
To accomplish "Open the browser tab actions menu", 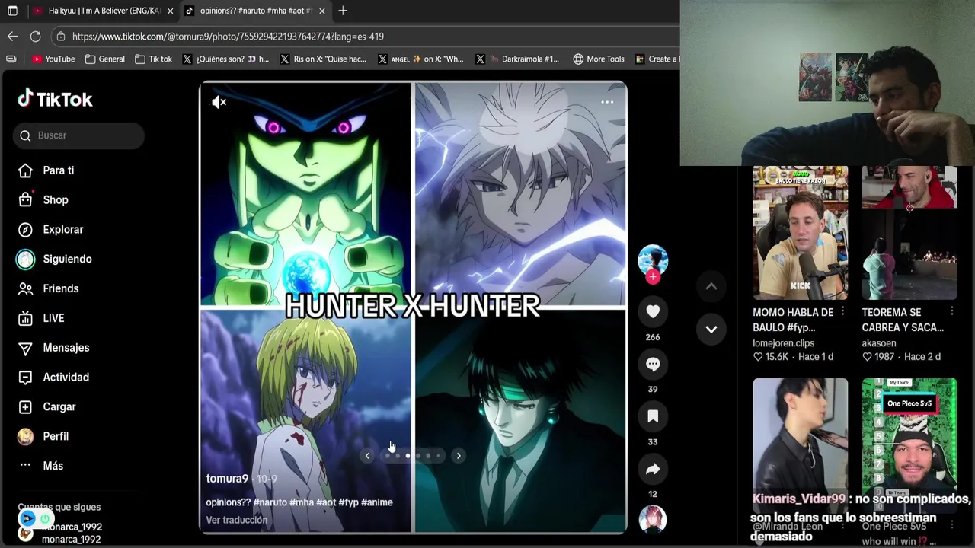I will pyautogui.click(x=12, y=11).
